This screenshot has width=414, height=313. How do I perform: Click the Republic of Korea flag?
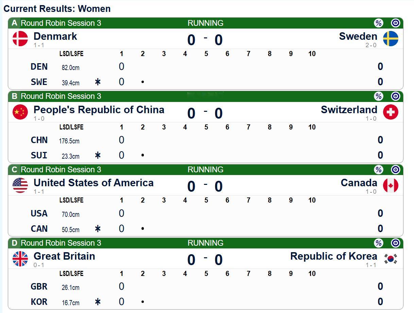click(x=391, y=259)
